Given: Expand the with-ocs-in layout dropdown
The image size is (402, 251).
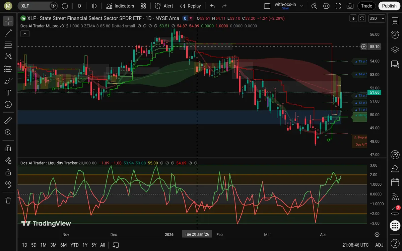Looking at the screenshot, I should click(302, 6).
